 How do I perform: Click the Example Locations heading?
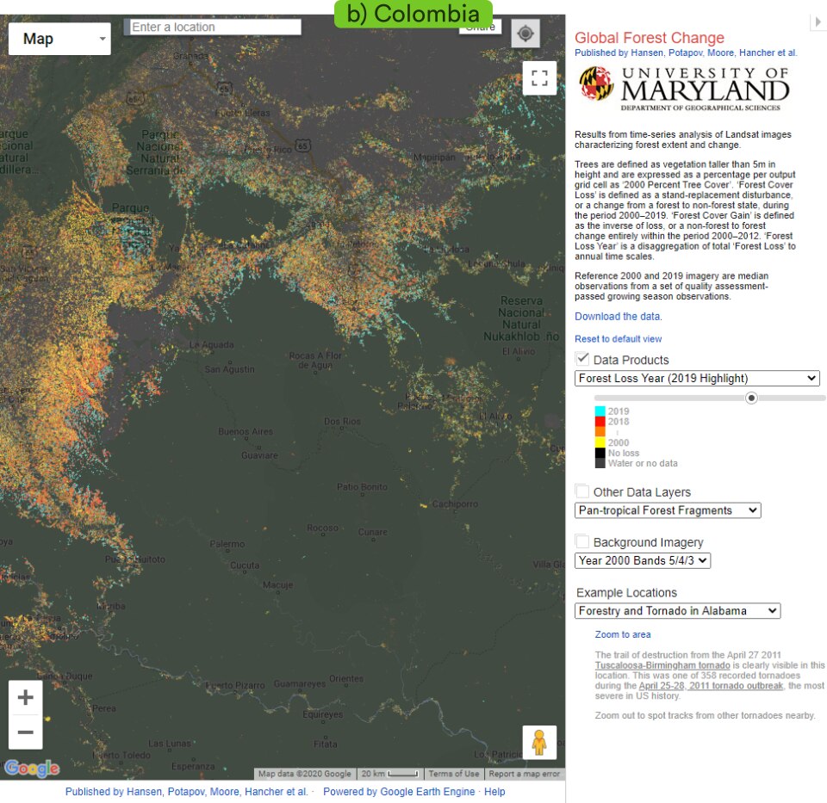coord(626,592)
